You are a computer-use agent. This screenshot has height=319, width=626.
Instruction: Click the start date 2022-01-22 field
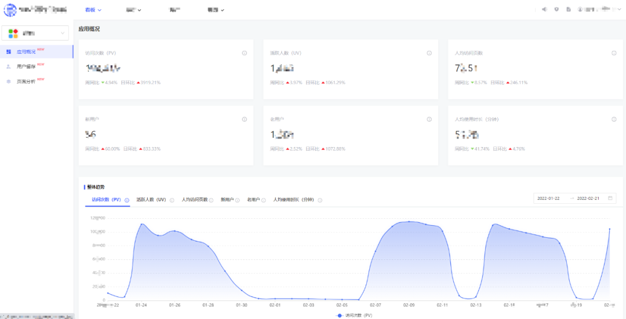548,198
